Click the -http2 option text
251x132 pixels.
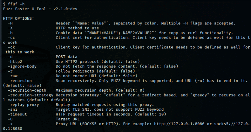click(x=15, y=61)
